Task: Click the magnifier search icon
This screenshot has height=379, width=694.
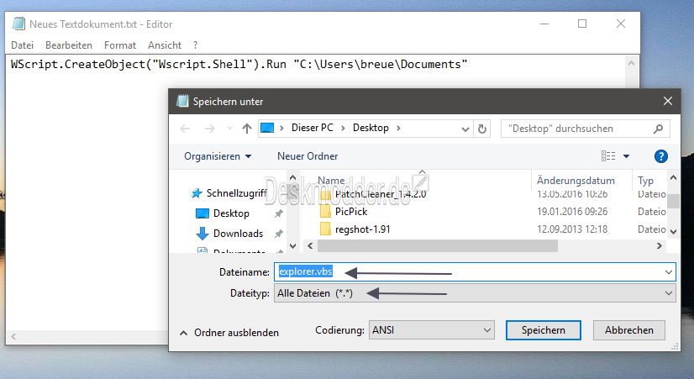Action: (x=658, y=129)
